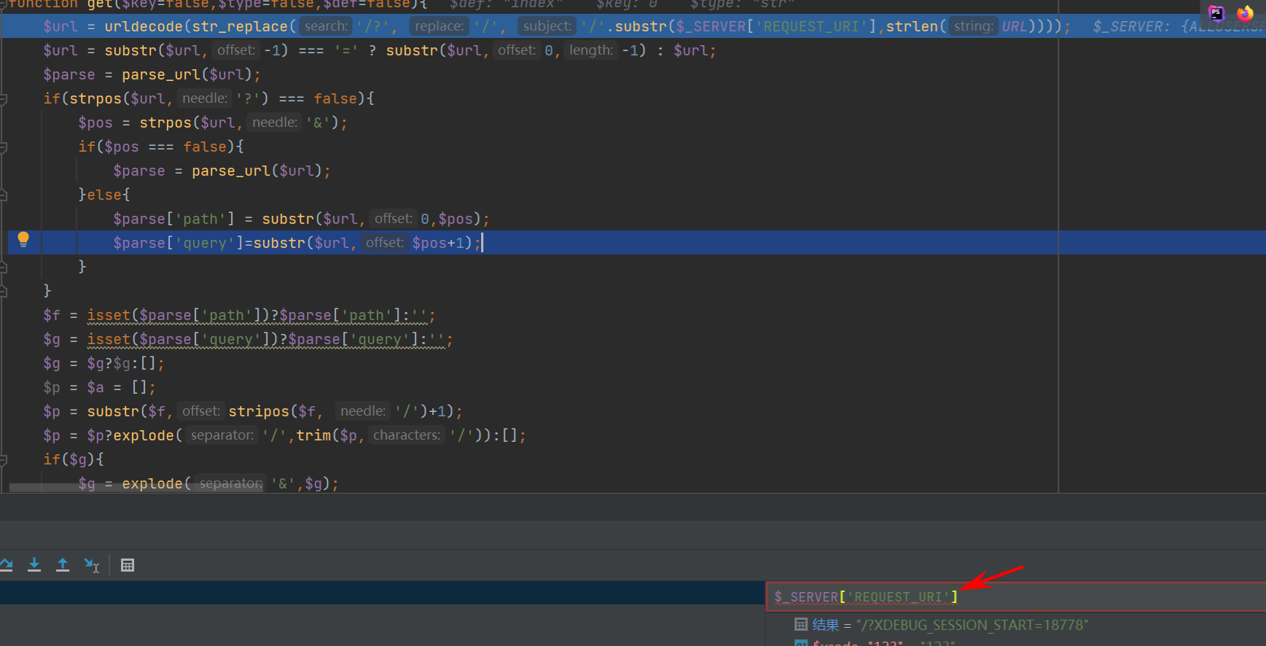Open the Evaluate Expression calculator icon

coord(128,565)
